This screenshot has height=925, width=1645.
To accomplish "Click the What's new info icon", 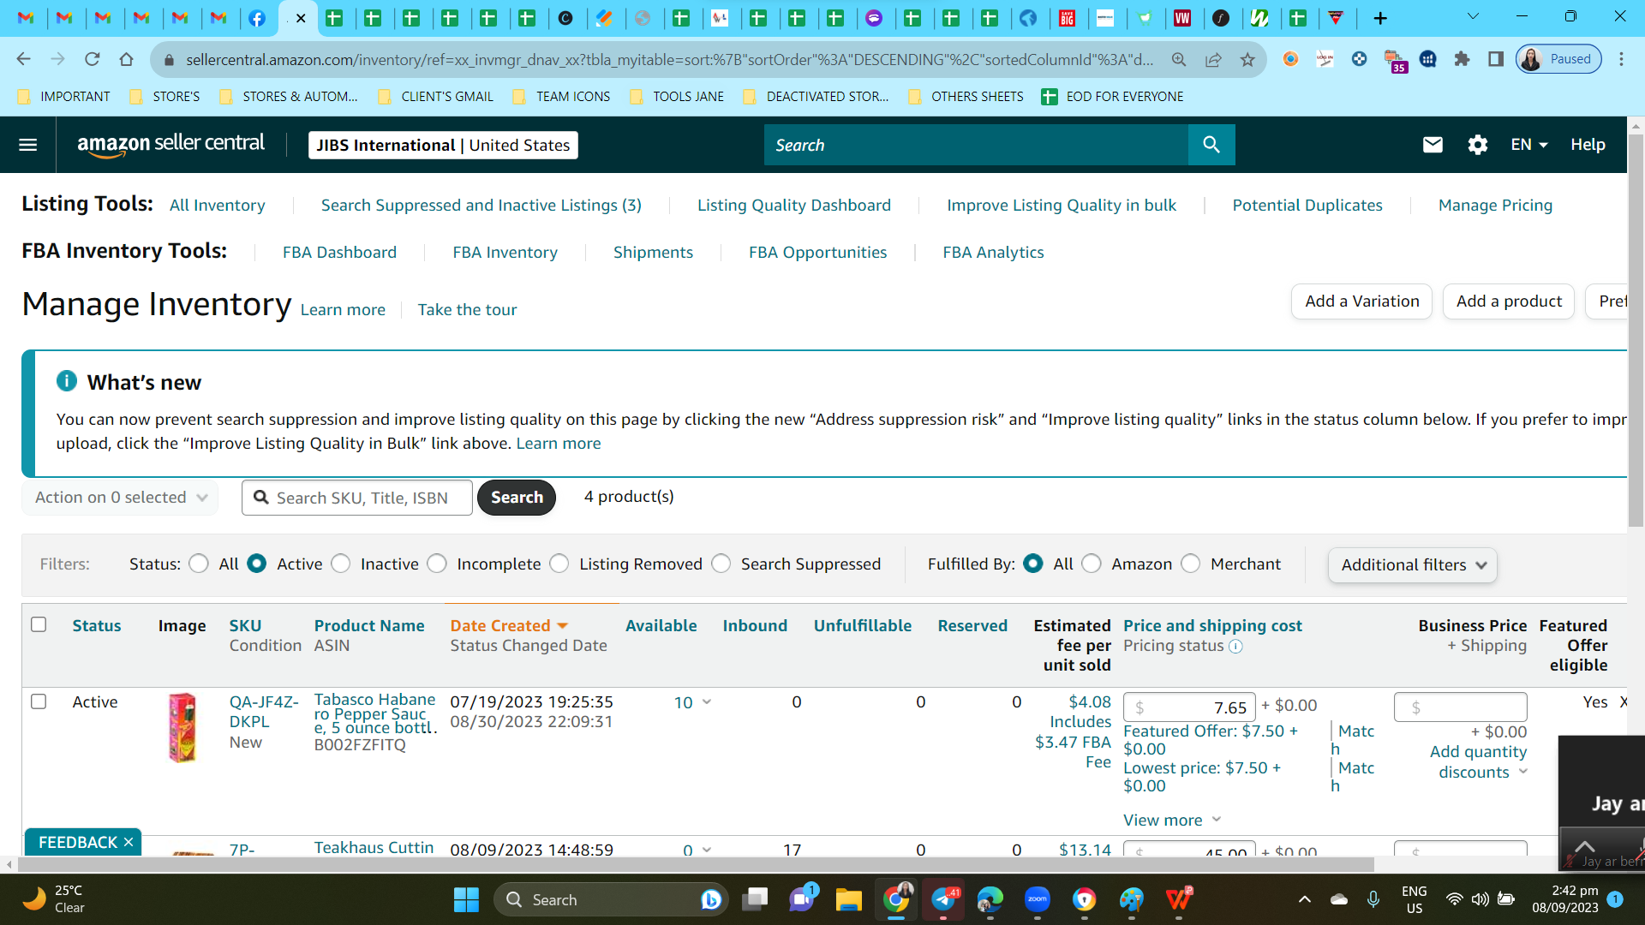I will [x=67, y=381].
